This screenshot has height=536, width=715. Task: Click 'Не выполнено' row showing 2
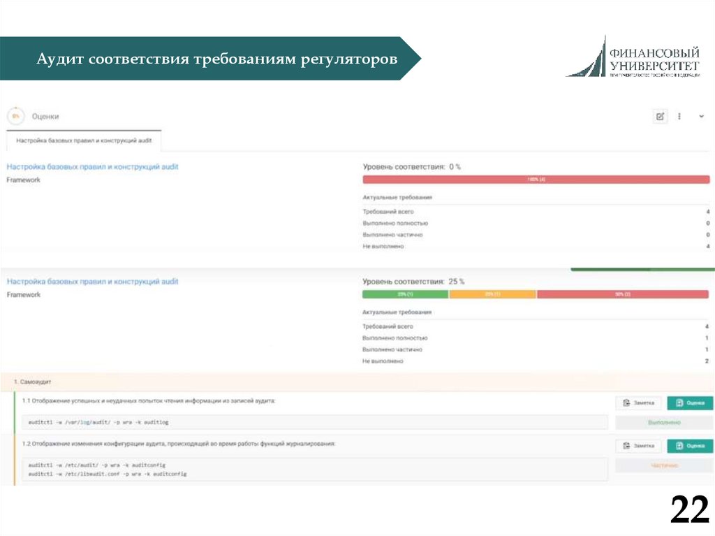pos(536,361)
